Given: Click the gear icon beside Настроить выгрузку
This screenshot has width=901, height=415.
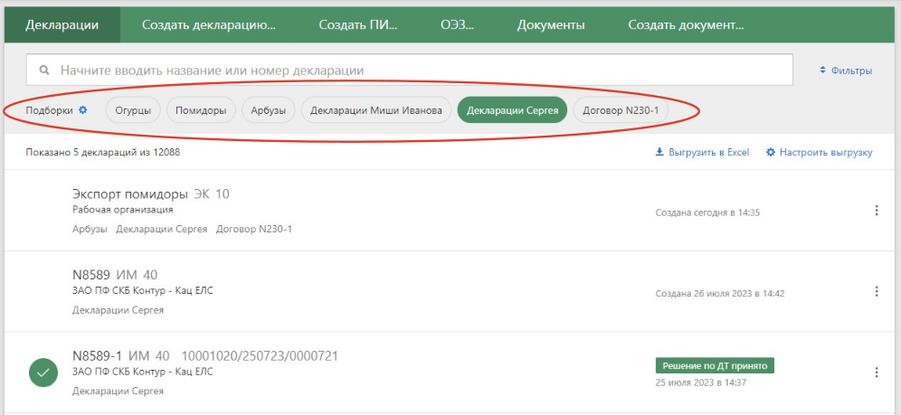Looking at the screenshot, I should [771, 153].
